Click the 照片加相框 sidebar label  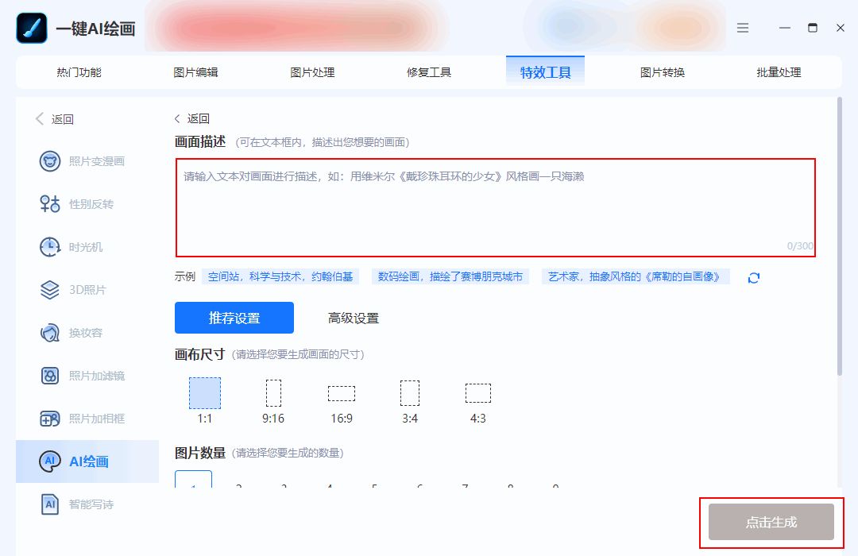(96, 419)
